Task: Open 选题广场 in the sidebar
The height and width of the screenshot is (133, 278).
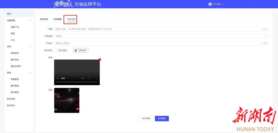Action: click(15, 27)
